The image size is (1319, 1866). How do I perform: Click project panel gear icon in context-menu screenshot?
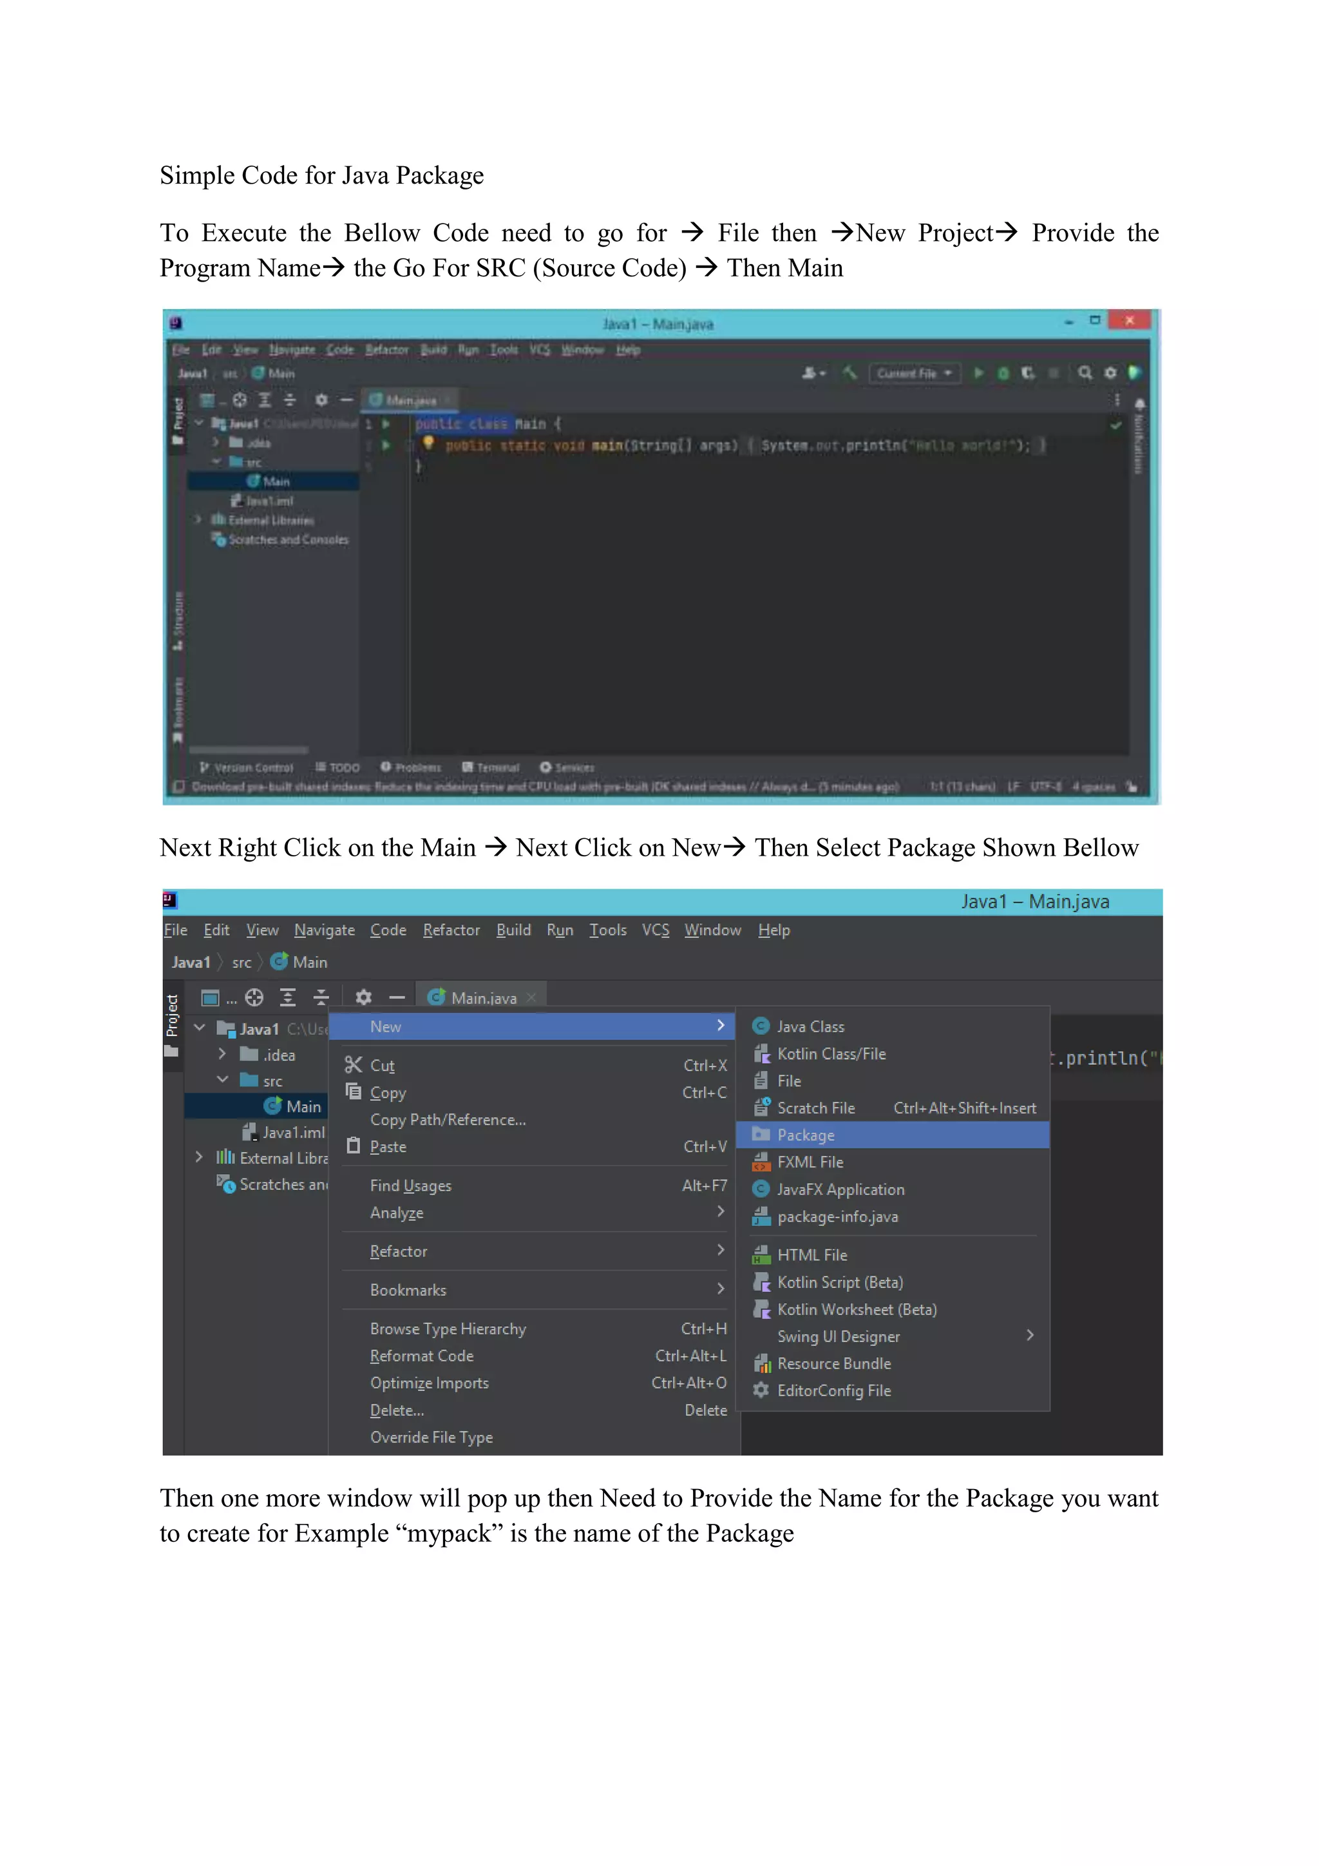tap(364, 997)
